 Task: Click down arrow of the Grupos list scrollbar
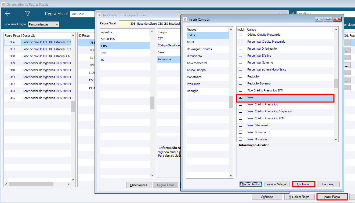(231, 176)
